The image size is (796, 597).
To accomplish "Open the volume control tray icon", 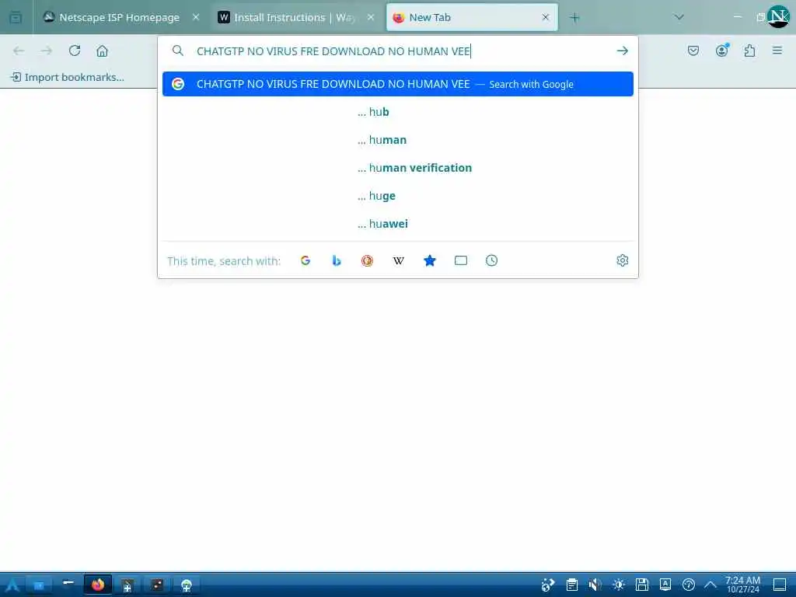I will (x=595, y=585).
